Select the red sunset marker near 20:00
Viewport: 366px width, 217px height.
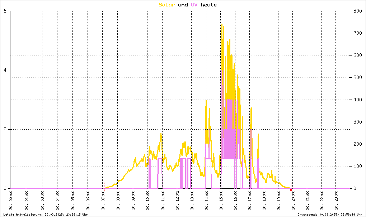point(291,190)
